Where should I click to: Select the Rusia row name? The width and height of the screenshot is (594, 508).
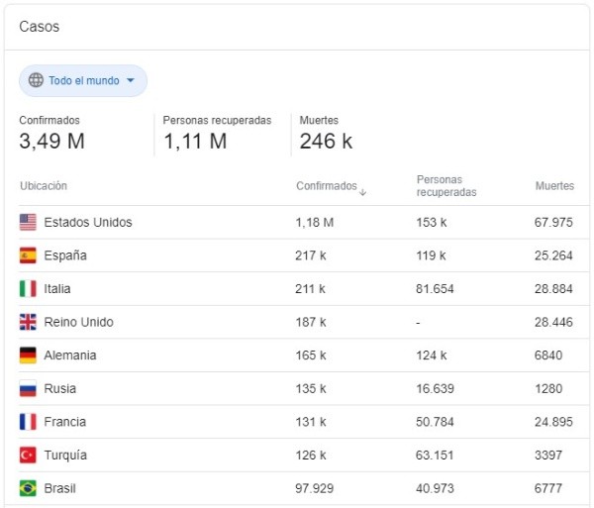pos(59,388)
